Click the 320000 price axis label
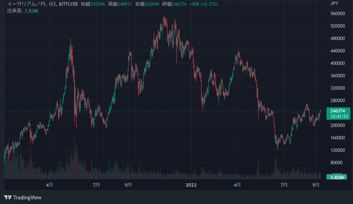Screen dimensions: 353x204 337,88
